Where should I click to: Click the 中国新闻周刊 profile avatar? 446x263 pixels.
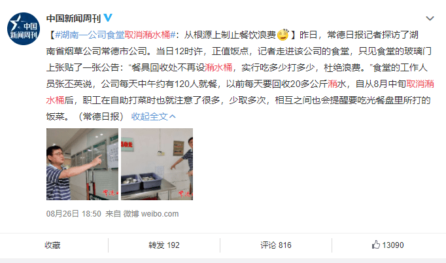(x=24, y=29)
